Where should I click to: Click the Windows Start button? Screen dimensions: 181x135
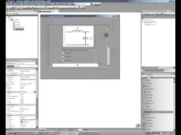tap(9, 133)
